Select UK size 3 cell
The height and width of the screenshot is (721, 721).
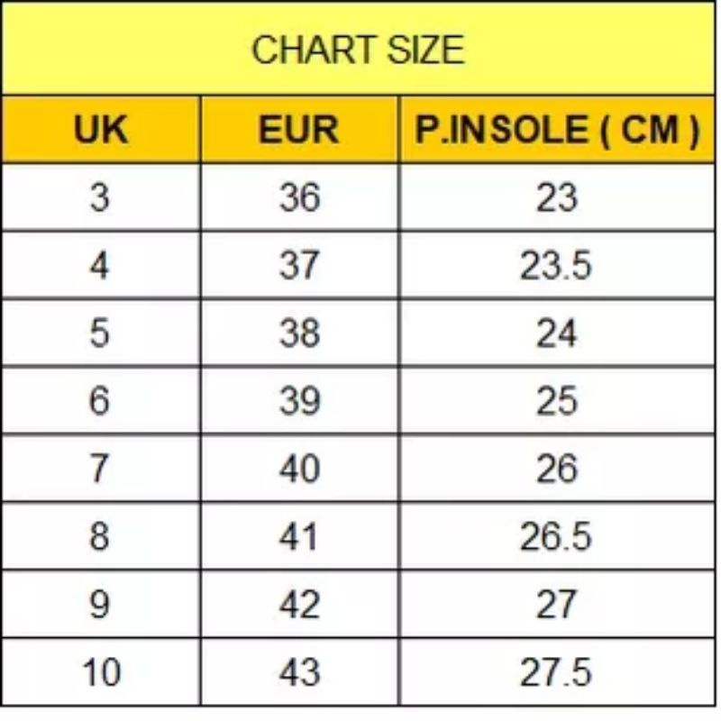coord(100,197)
